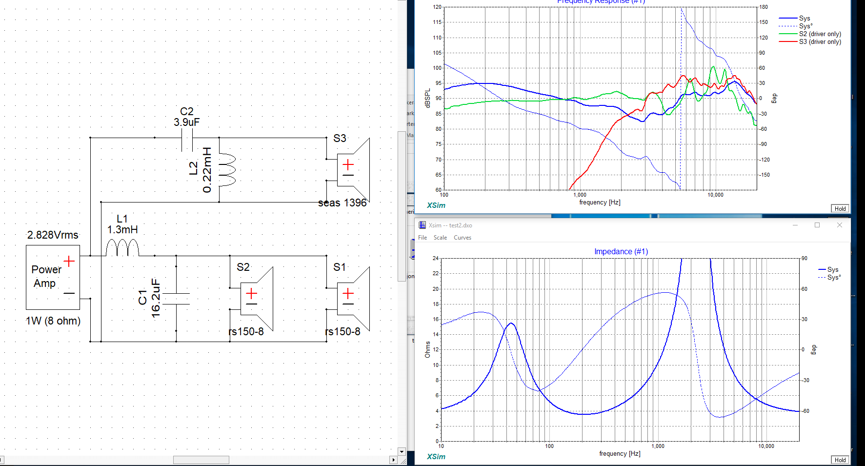
Task: Maximize the Impedance window
Action: [817, 225]
